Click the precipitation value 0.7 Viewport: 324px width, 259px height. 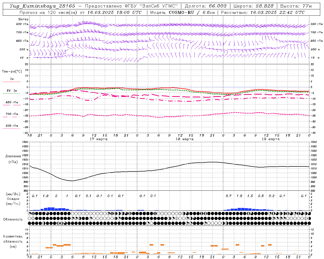click(229, 196)
